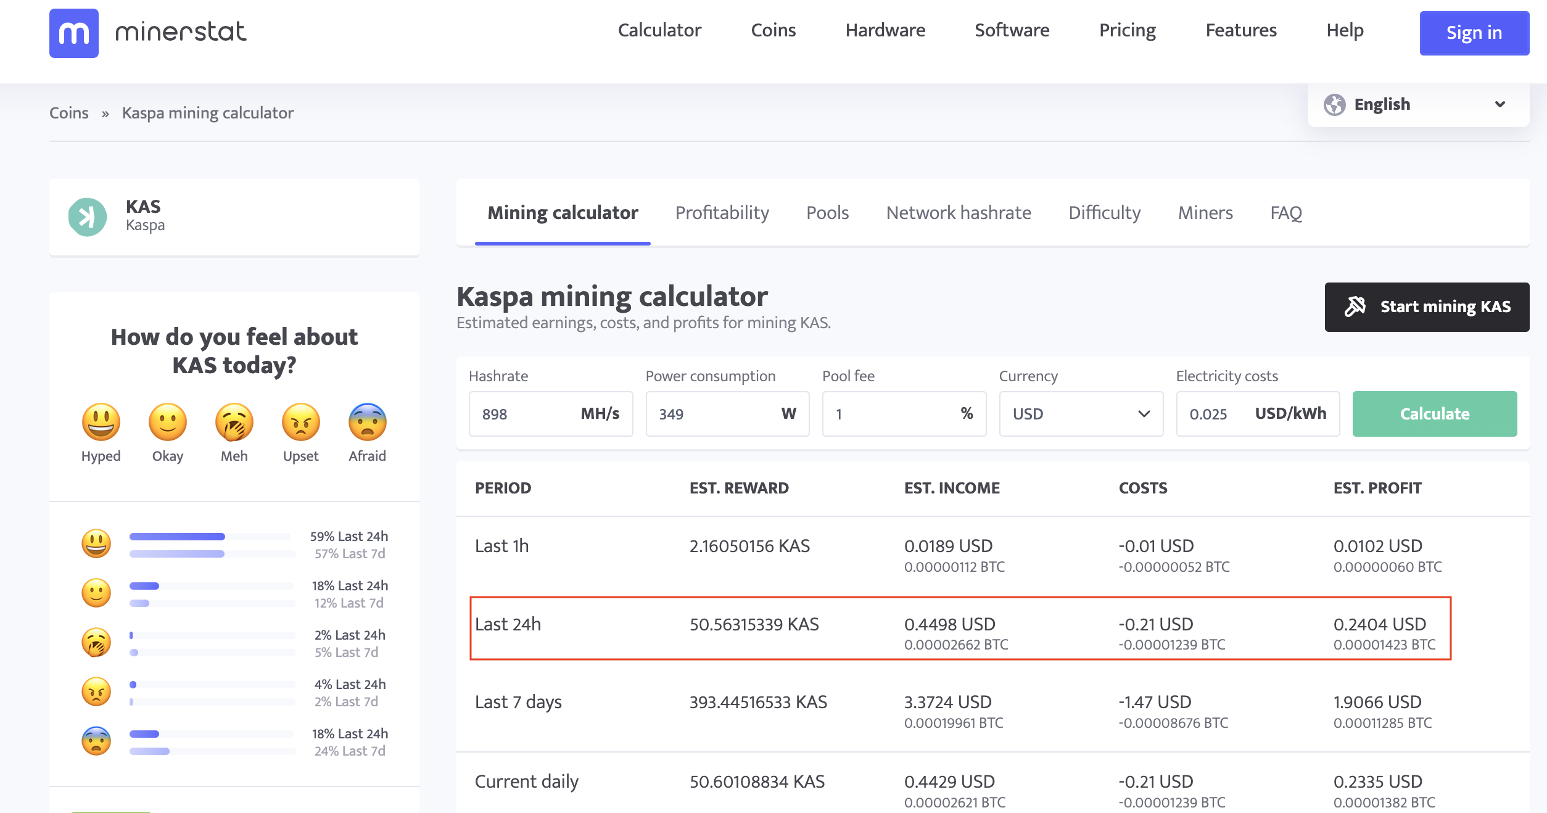
Task: Select the Meh emoji reaction
Action: tap(234, 423)
